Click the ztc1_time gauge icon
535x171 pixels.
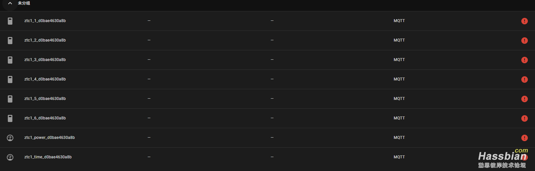(10, 157)
